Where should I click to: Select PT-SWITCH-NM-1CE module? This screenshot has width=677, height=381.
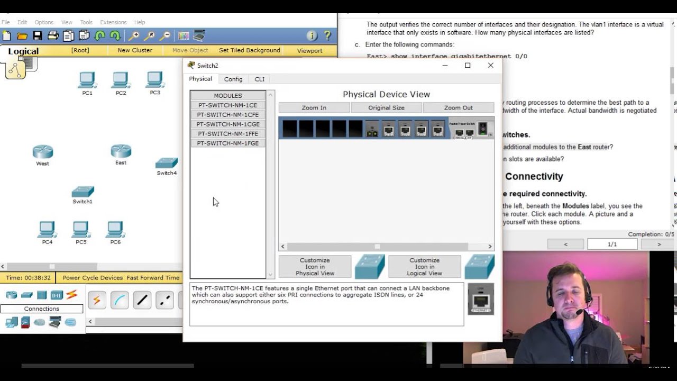(x=228, y=105)
